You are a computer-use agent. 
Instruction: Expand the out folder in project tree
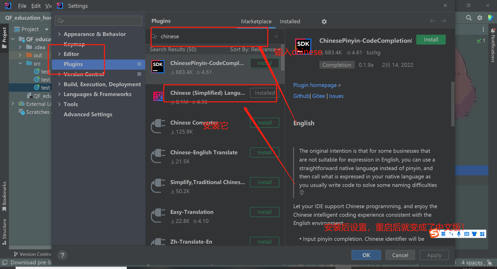point(20,55)
